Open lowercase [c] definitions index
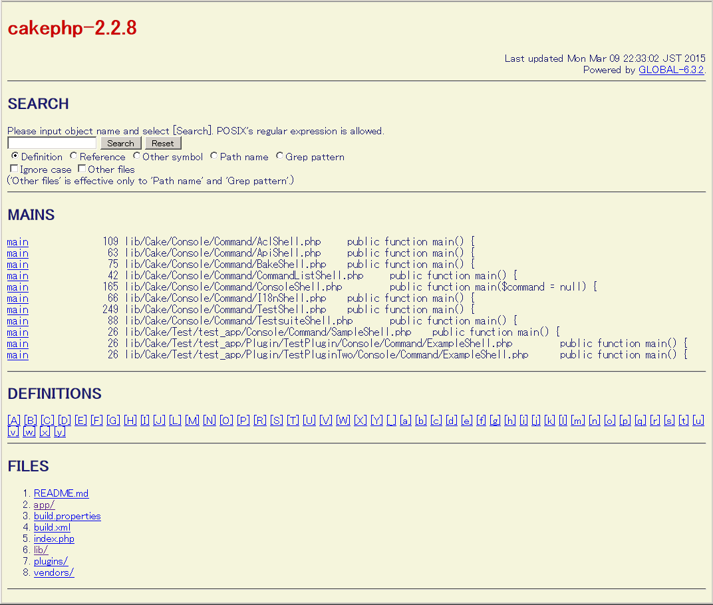Image resolution: width=713 pixels, height=605 pixels. tap(436, 420)
